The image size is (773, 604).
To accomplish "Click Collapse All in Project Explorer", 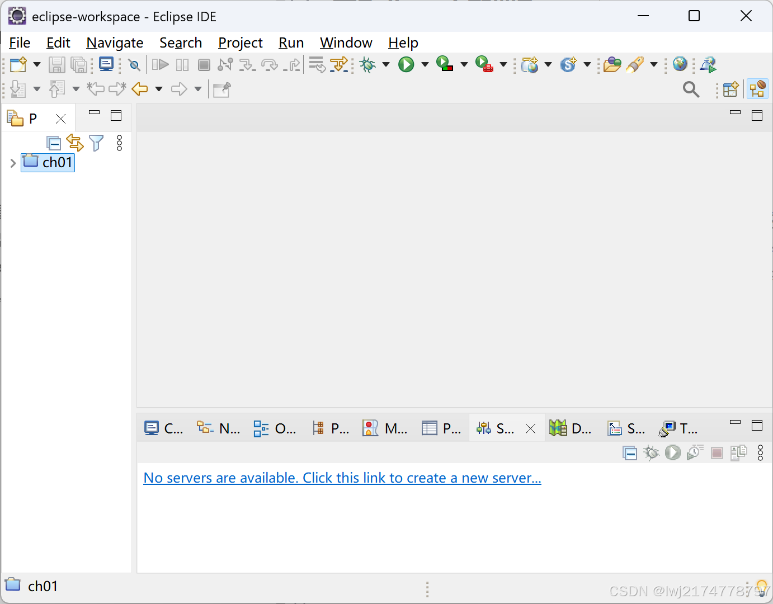I will pyautogui.click(x=54, y=144).
